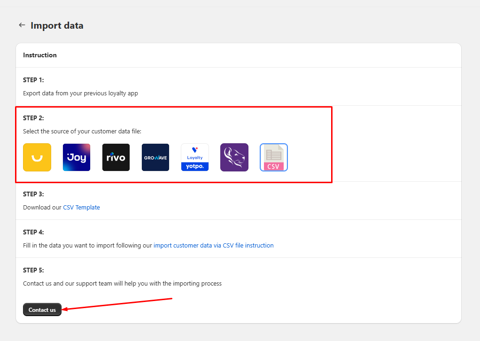
Task: Select the Rivo source icon
Action: point(116,157)
